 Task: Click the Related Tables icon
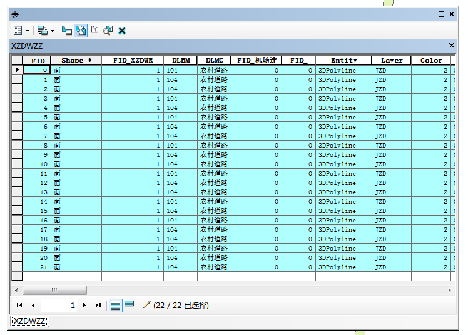point(42,30)
